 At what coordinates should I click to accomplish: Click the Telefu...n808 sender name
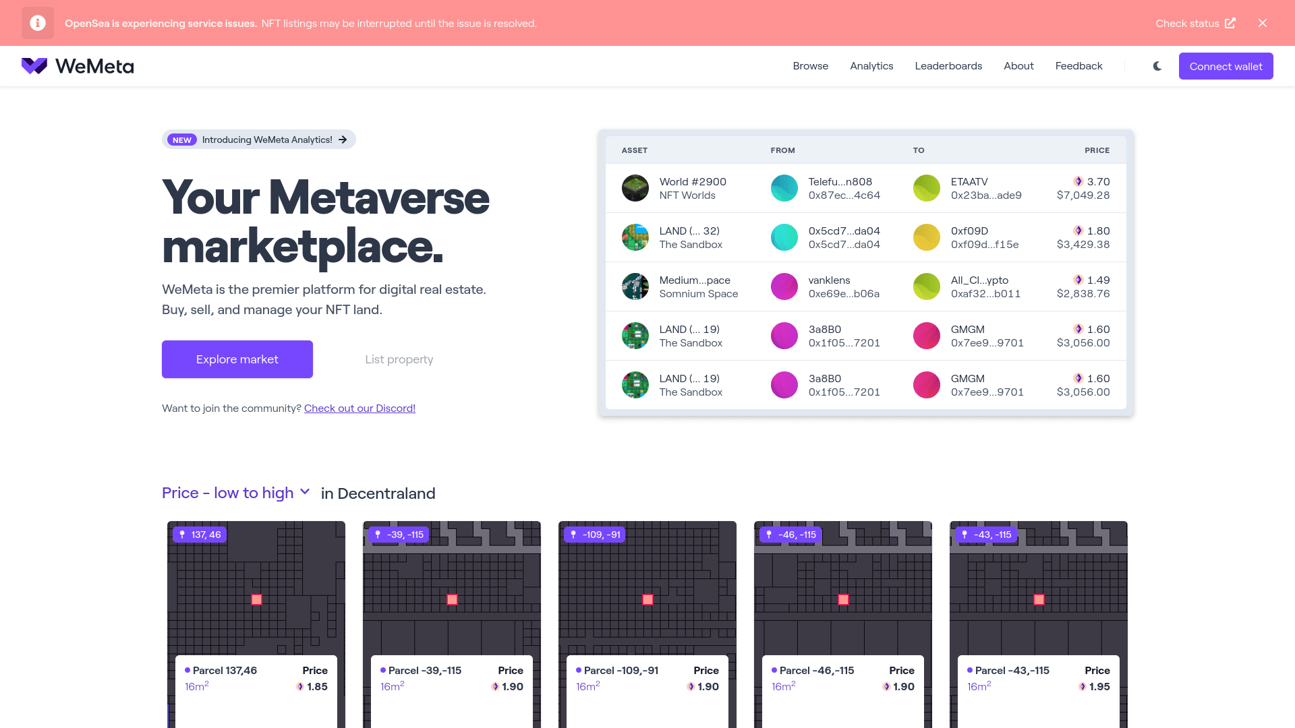click(840, 181)
